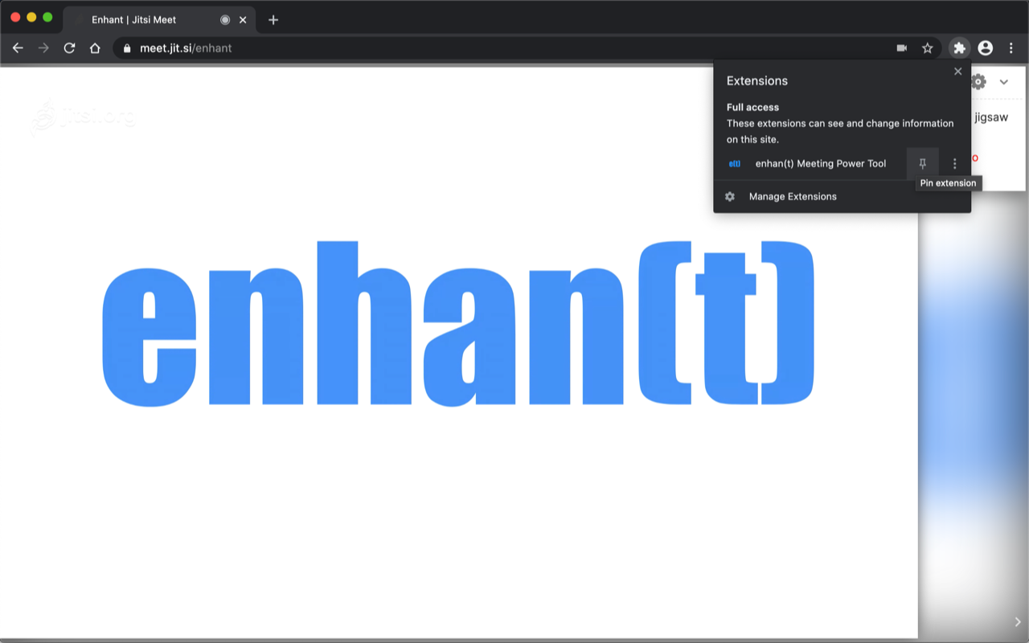Open settings gear in the side panel
The height and width of the screenshot is (643, 1029).
click(978, 82)
